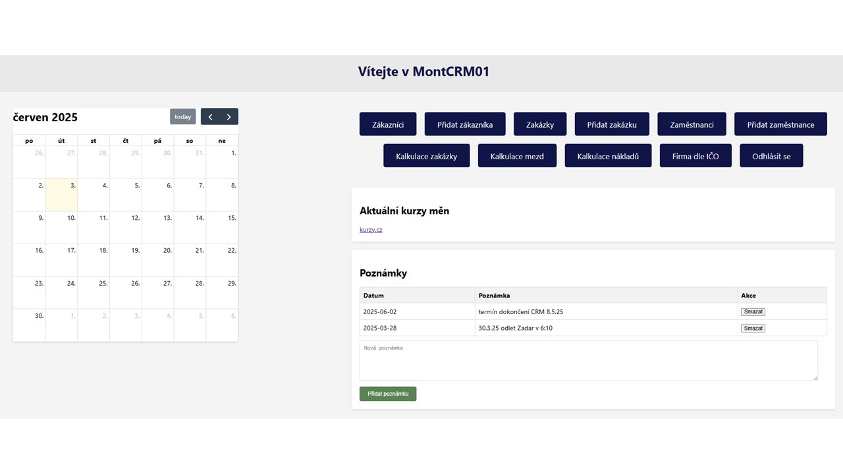Click the 'po' weekday header
This screenshot has width=843, height=474.
point(29,140)
